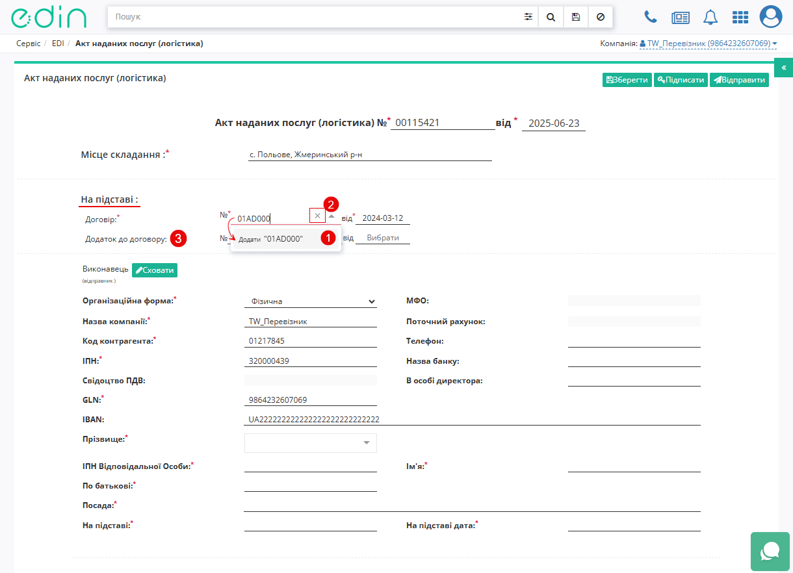Click IBAN field
793x573 pixels.
[473, 420]
